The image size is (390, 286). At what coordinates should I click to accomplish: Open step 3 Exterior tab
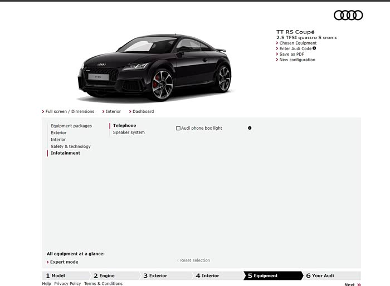158,275
